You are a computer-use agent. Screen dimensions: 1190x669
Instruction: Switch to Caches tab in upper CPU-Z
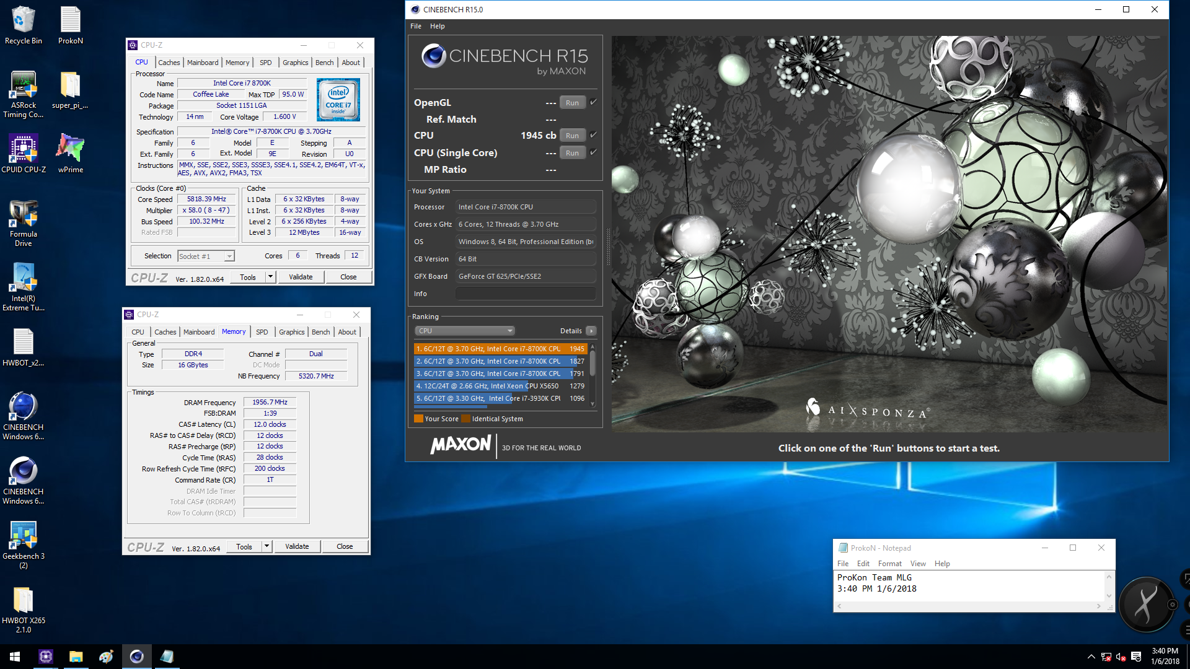pos(169,63)
